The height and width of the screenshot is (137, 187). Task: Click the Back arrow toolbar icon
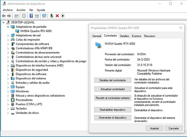[x=4, y=16]
